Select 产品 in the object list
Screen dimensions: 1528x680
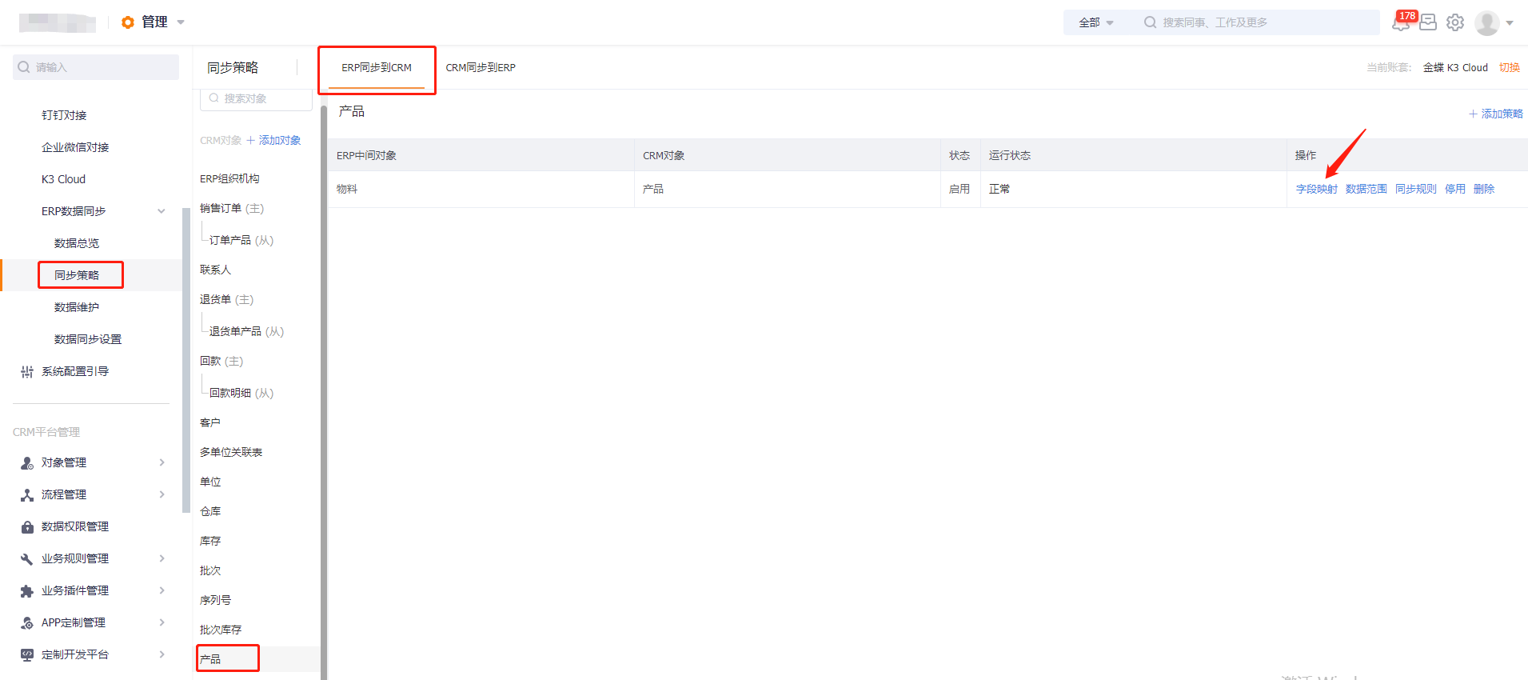coord(210,659)
